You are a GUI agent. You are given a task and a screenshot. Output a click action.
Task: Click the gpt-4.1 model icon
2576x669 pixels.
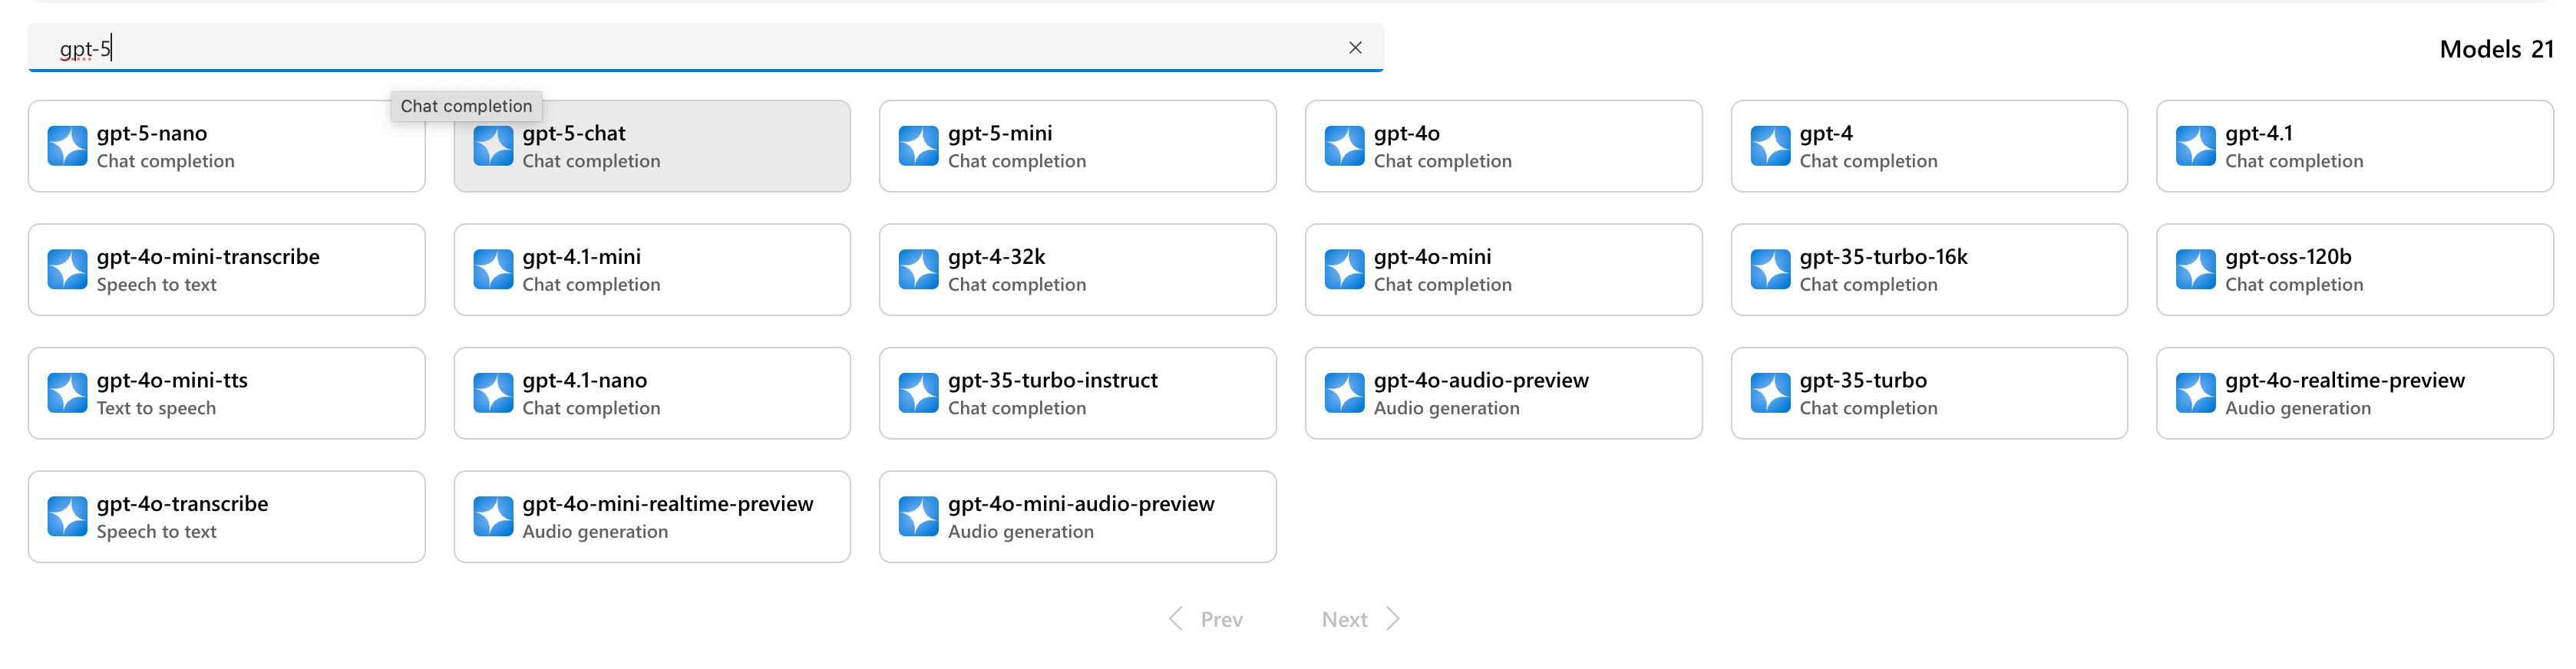coord(2195,146)
